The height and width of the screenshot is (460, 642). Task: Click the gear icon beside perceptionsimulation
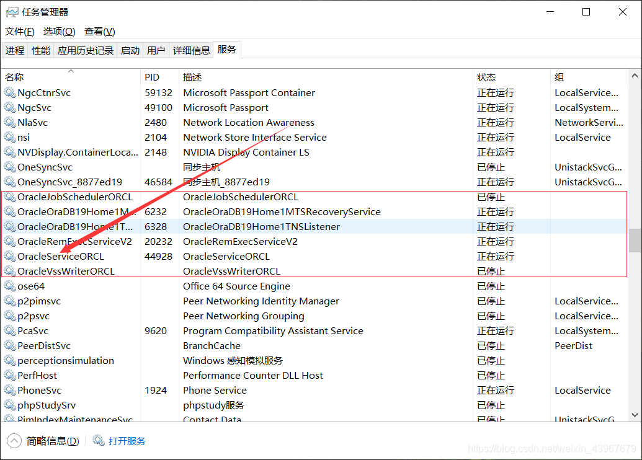click(10, 361)
